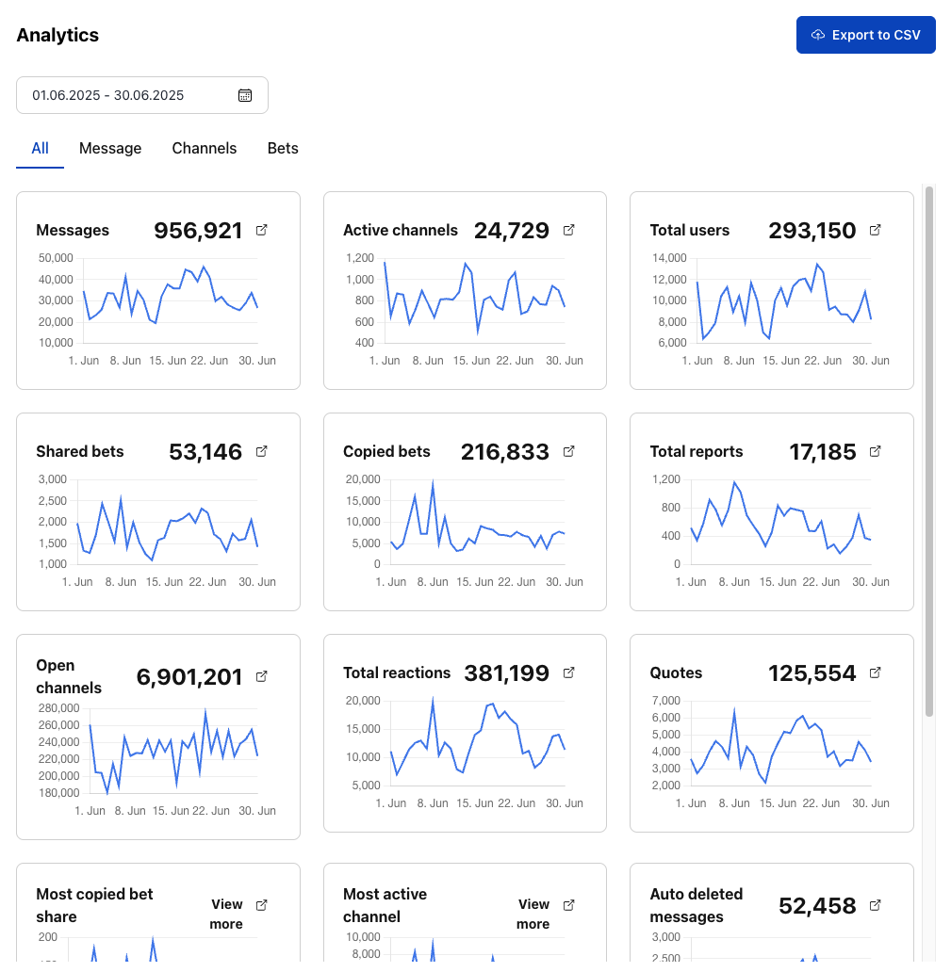Image resolution: width=951 pixels, height=972 pixels.
Task: Open the Total reactions external link icon
Action: coord(568,672)
